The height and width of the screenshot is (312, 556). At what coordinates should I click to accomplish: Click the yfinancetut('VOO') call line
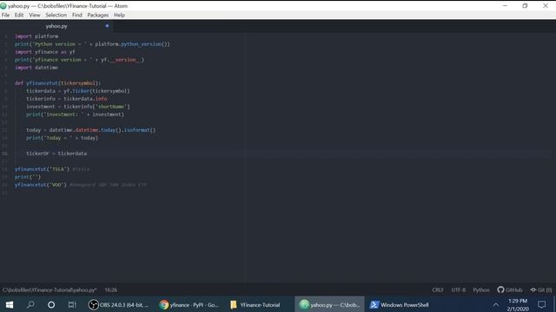(81, 185)
